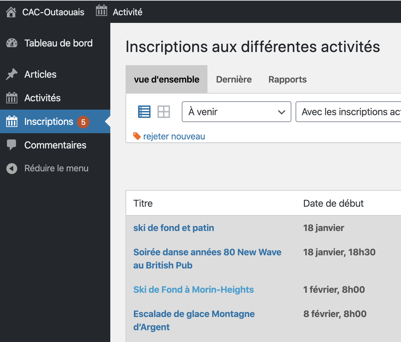Click the rejeter nouveau link

(174, 136)
